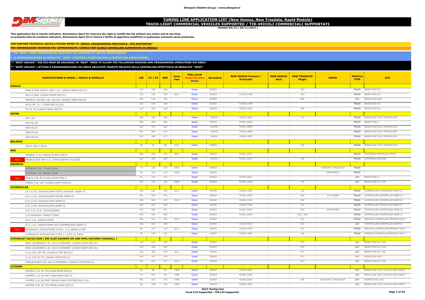Select the greyed 'EXTREME 2.8L 77kW/103HP' row
The width and height of the screenshot is (425, 300).
click(210, 169)
